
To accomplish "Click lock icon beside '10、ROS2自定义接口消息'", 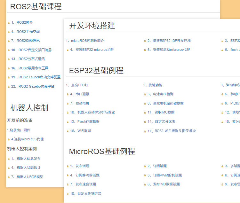I will (9, 50).
